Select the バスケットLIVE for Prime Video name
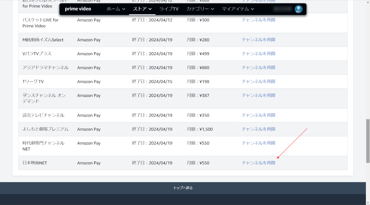The height and width of the screenshot is (205, 370). (41, 23)
